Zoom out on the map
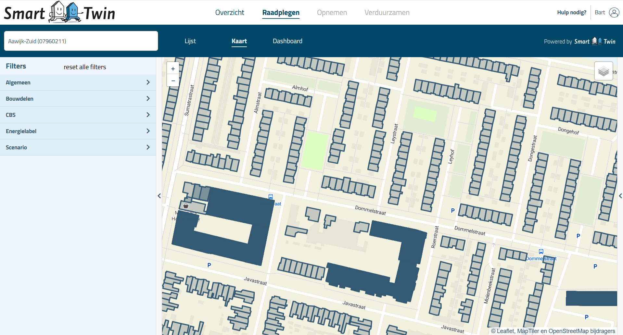This screenshot has width=623, height=335. (x=173, y=81)
